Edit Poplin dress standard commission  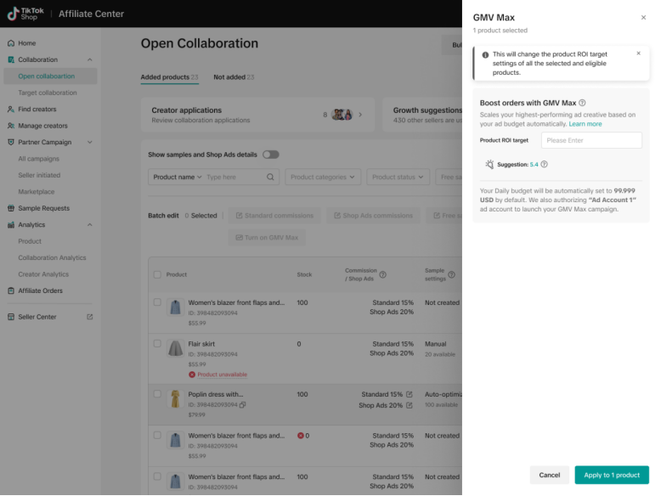tap(410, 394)
